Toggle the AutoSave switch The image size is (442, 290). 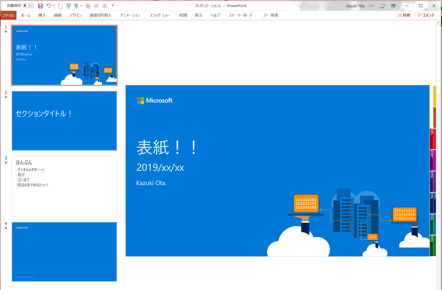(28, 6)
